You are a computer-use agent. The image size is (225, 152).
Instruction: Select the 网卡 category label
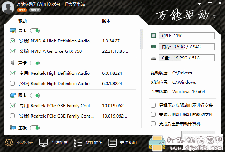[x=22, y=95]
